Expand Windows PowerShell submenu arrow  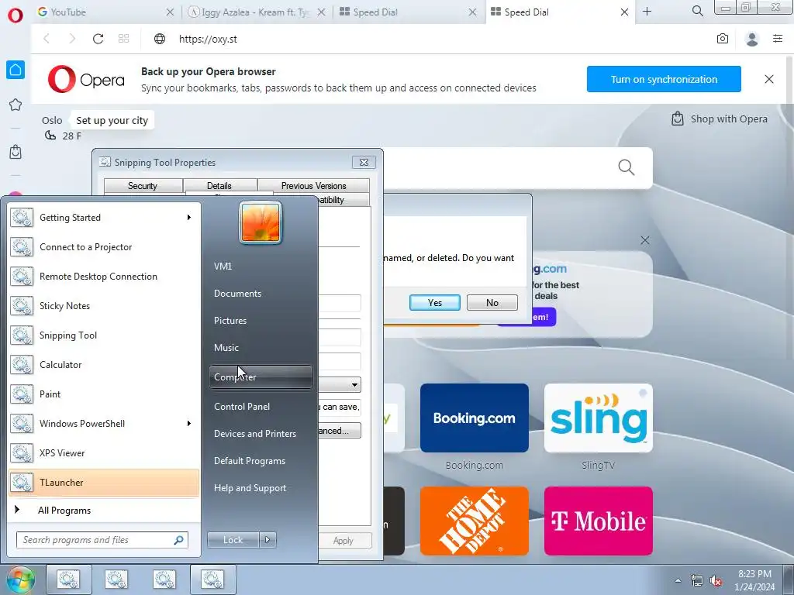(x=189, y=424)
